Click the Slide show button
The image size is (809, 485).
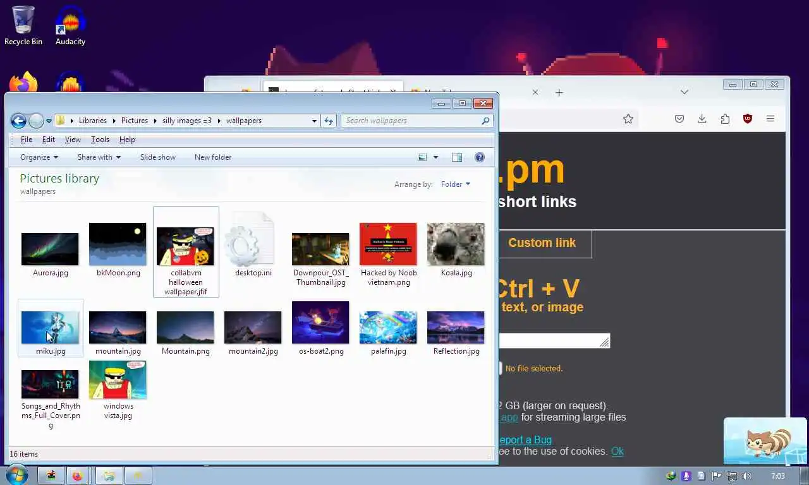(x=158, y=157)
